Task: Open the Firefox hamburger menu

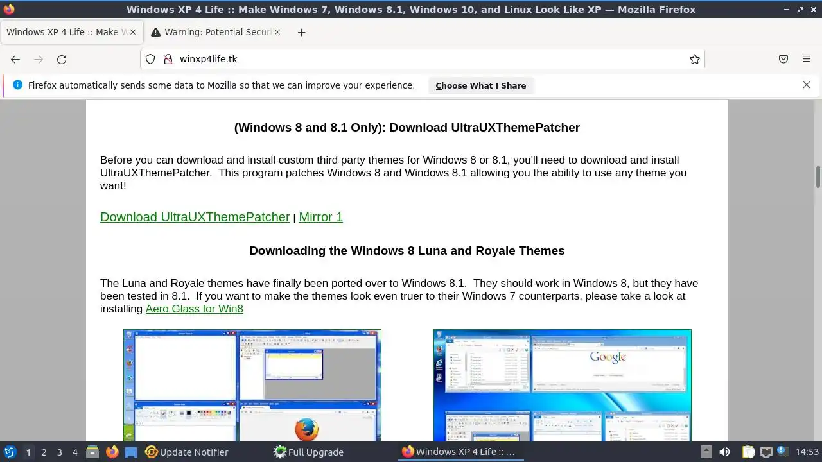Action: click(807, 59)
